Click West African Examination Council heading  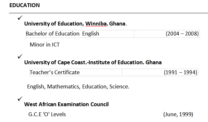[x=66, y=104]
